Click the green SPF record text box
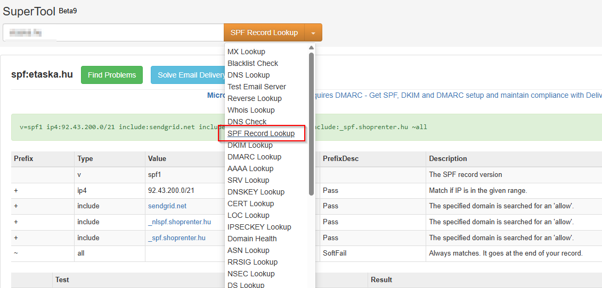602x288 pixels. [x=307, y=127]
